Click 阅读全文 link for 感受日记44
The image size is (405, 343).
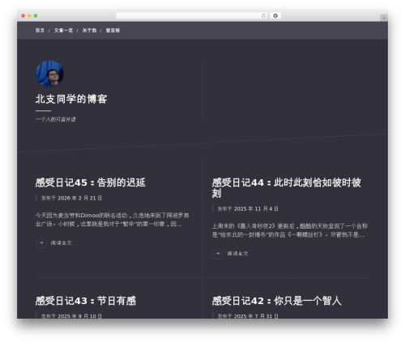click(x=237, y=254)
